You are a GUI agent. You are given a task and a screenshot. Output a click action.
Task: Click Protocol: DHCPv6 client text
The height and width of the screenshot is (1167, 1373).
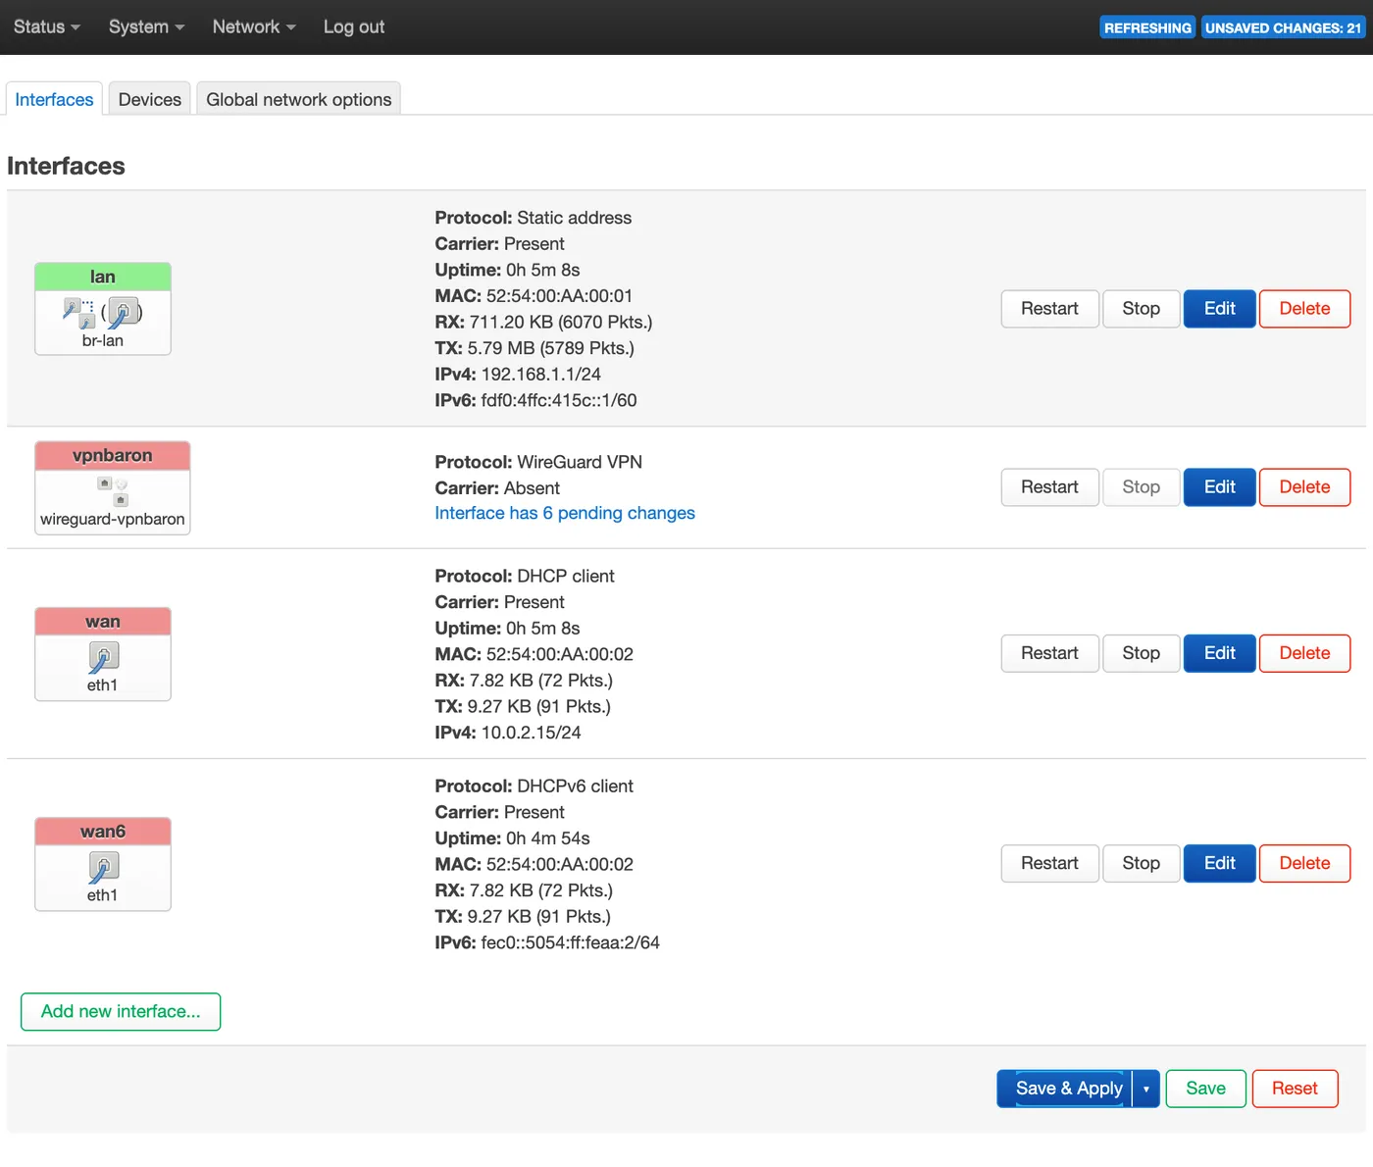[x=534, y=786]
